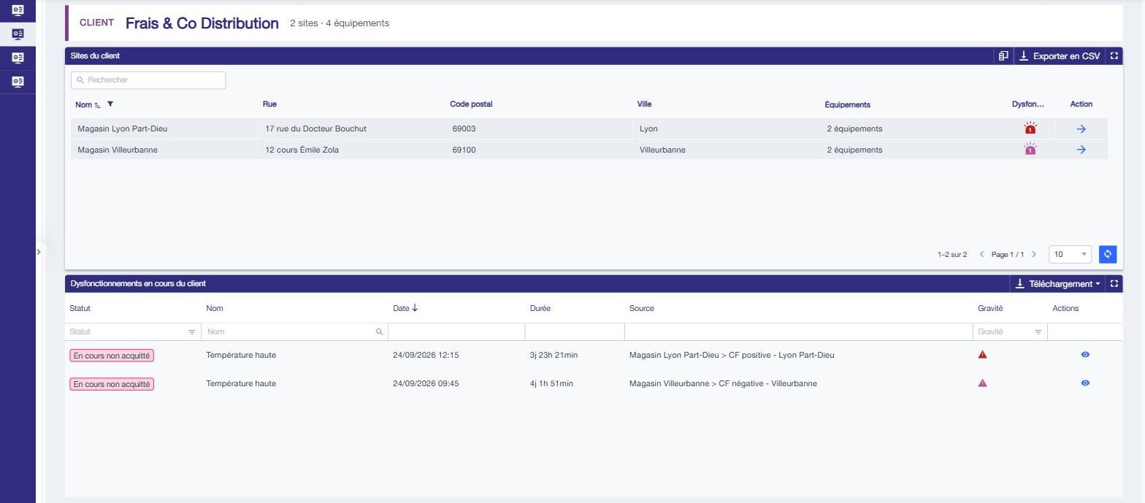Screen dimensions: 1145x503
Task: Click status badge of the 09:45 malfunction
Action: (x=112, y=384)
